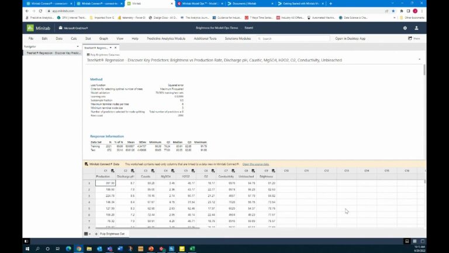The image size is (449, 253).
Task: Expand the output title dropdown arrow at right
Action: click(x=420, y=59)
